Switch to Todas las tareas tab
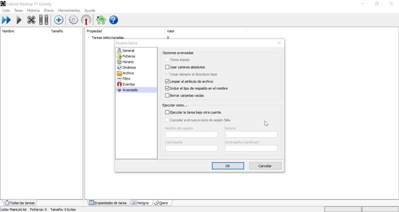Image resolution: width=399 pixels, height=212 pixels. [x=20, y=203]
